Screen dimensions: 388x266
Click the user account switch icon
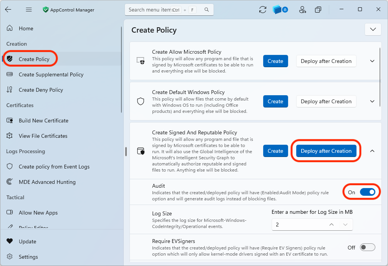(x=302, y=10)
